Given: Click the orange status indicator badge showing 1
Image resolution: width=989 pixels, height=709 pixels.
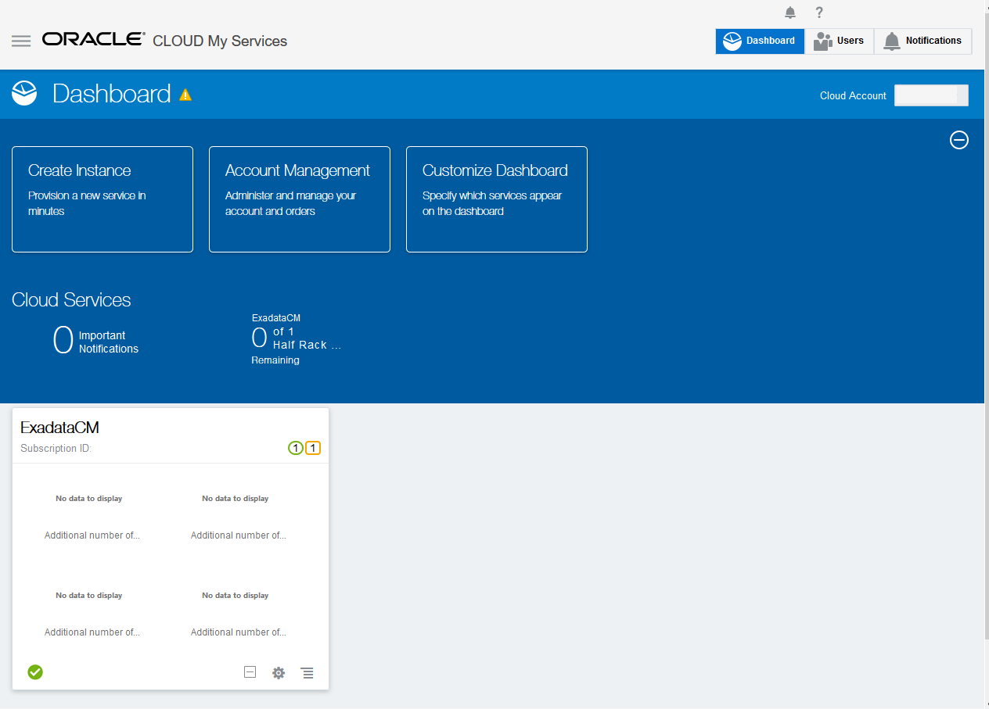Looking at the screenshot, I should (312, 448).
